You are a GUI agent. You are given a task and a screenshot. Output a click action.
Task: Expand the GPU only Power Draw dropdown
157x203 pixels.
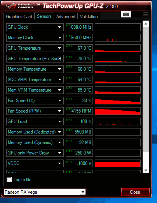click(59, 153)
